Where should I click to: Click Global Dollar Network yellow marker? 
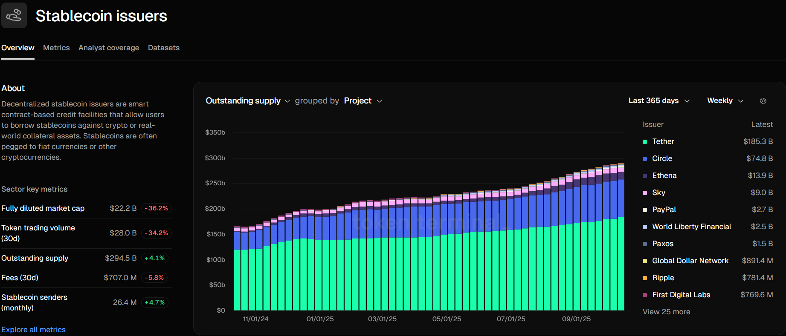[645, 261]
